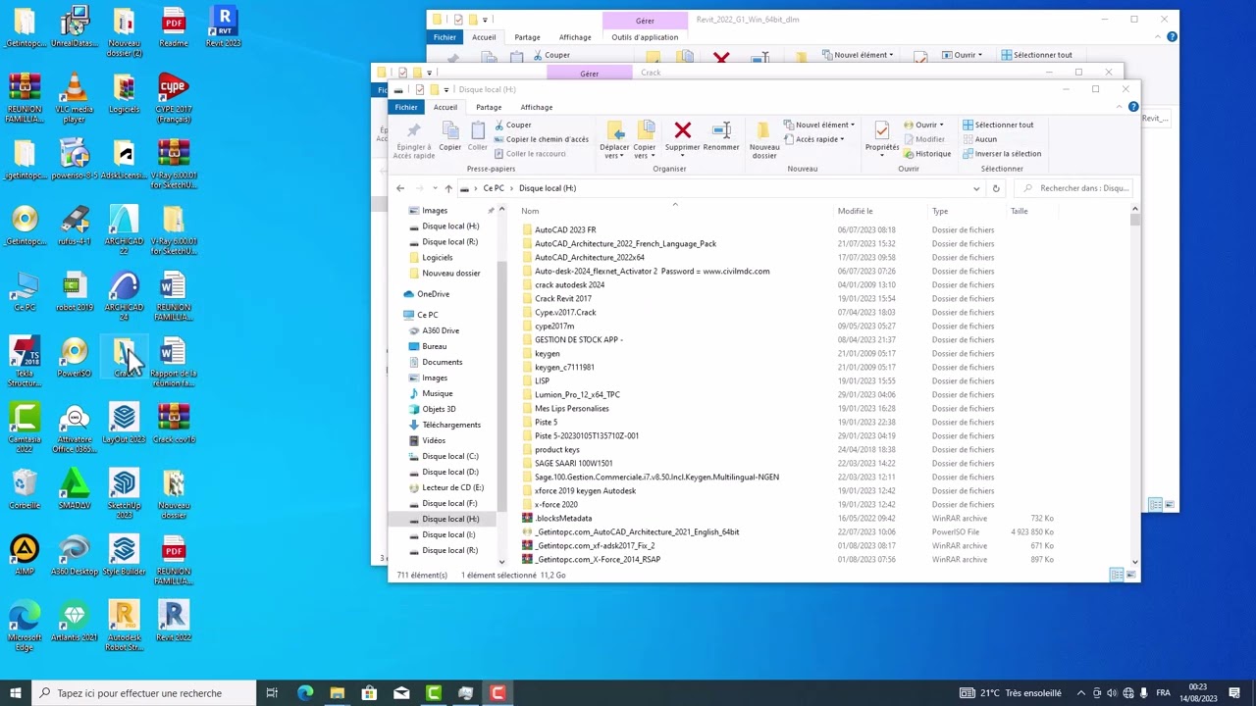The width and height of the screenshot is (1256, 706).
Task: Click the Historique button
Action: click(926, 153)
